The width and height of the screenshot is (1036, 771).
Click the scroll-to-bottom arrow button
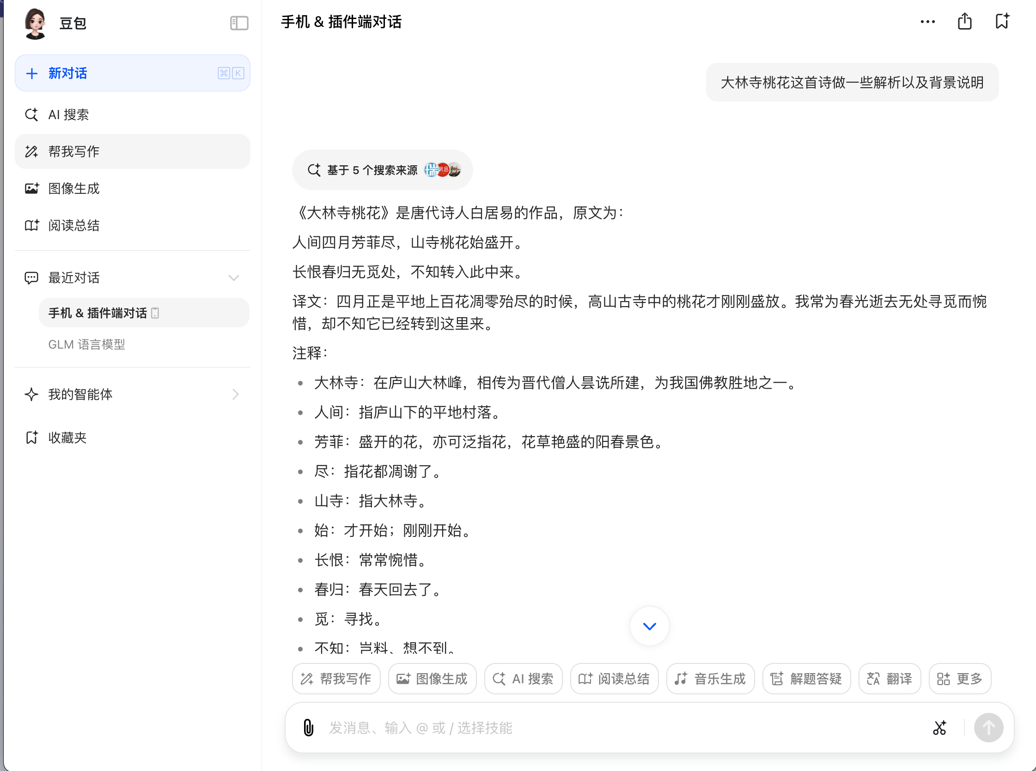point(649,626)
